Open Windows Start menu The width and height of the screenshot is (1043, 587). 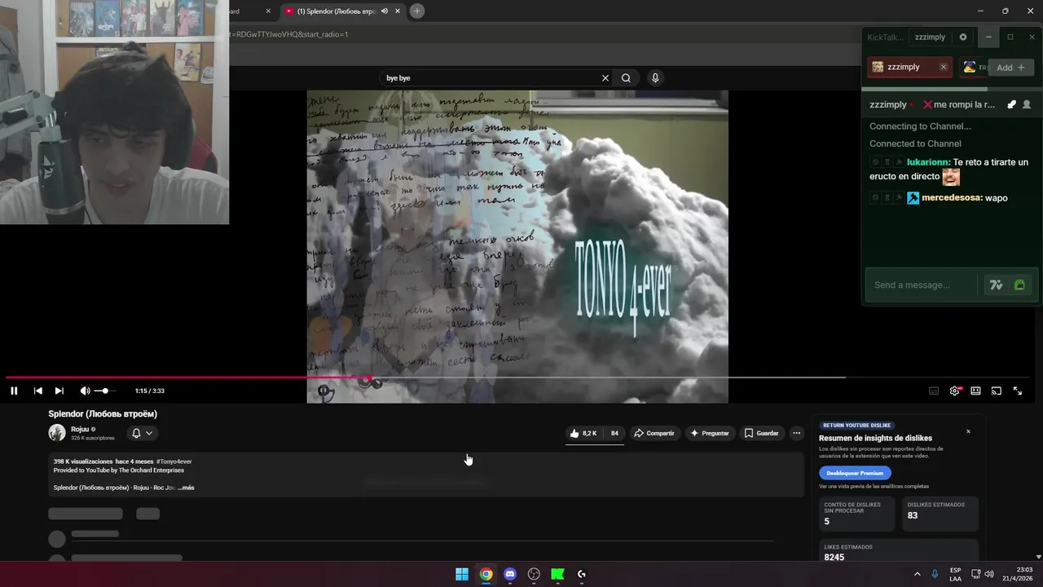point(462,574)
